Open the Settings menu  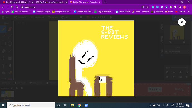(20, 18)
